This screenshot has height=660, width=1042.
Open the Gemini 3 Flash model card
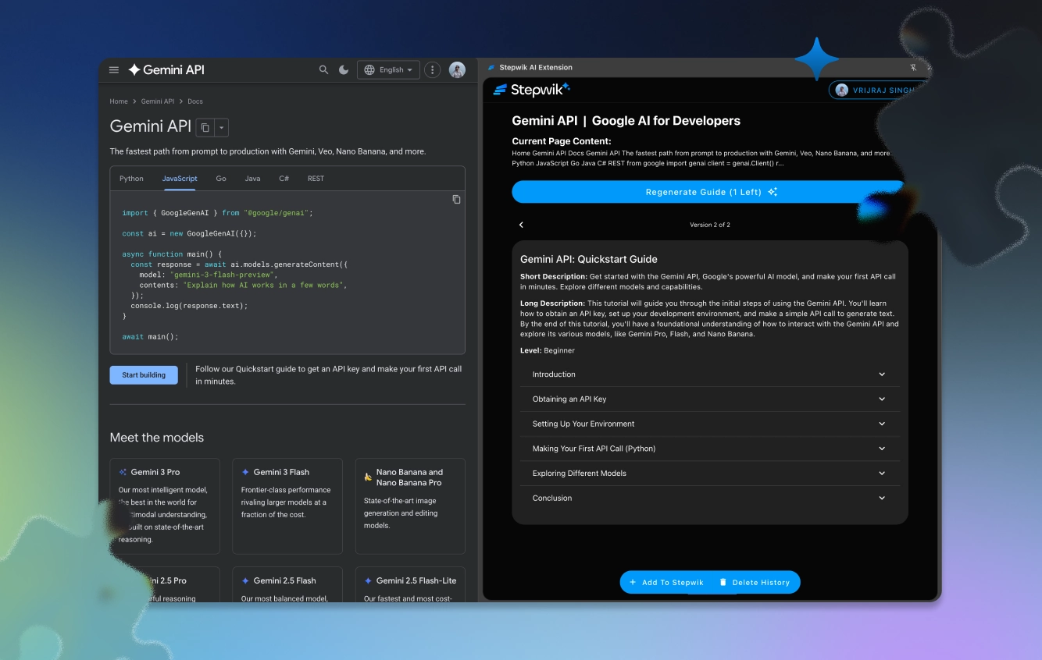pyautogui.click(x=287, y=506)
